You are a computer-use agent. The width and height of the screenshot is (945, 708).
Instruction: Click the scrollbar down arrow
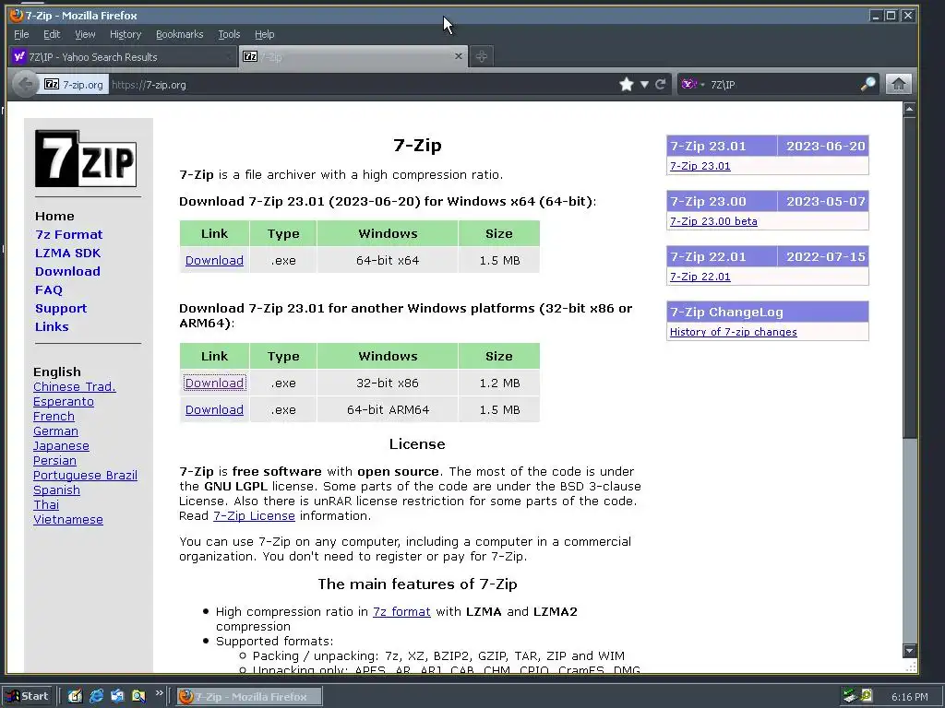point(909,651)
